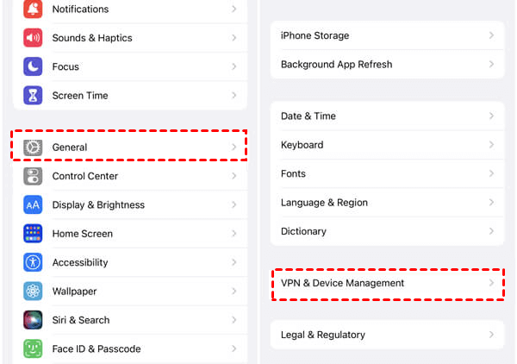The height and width of the screenshot is (364, 517).
Task: Tap the Control Center switches icon
Action: 33,176
